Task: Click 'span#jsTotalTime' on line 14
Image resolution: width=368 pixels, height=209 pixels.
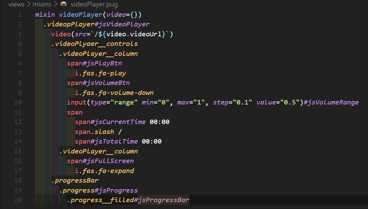Action: [x=106, y=142]
